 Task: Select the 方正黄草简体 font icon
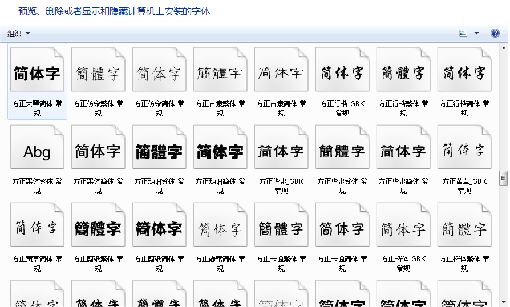[37, 225]
